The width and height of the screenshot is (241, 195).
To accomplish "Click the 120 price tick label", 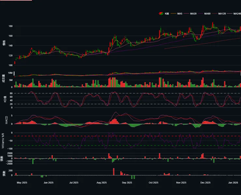I will coord(11,56).
